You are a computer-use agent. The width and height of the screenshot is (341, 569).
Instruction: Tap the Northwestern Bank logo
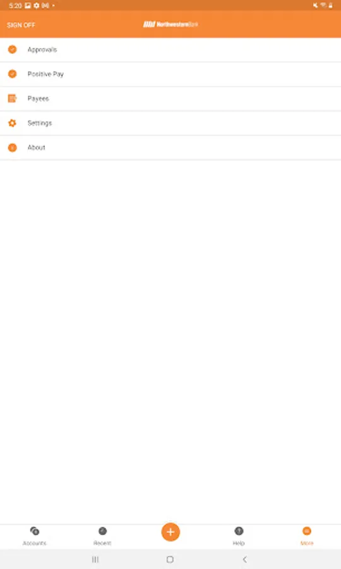coord(170,24)
